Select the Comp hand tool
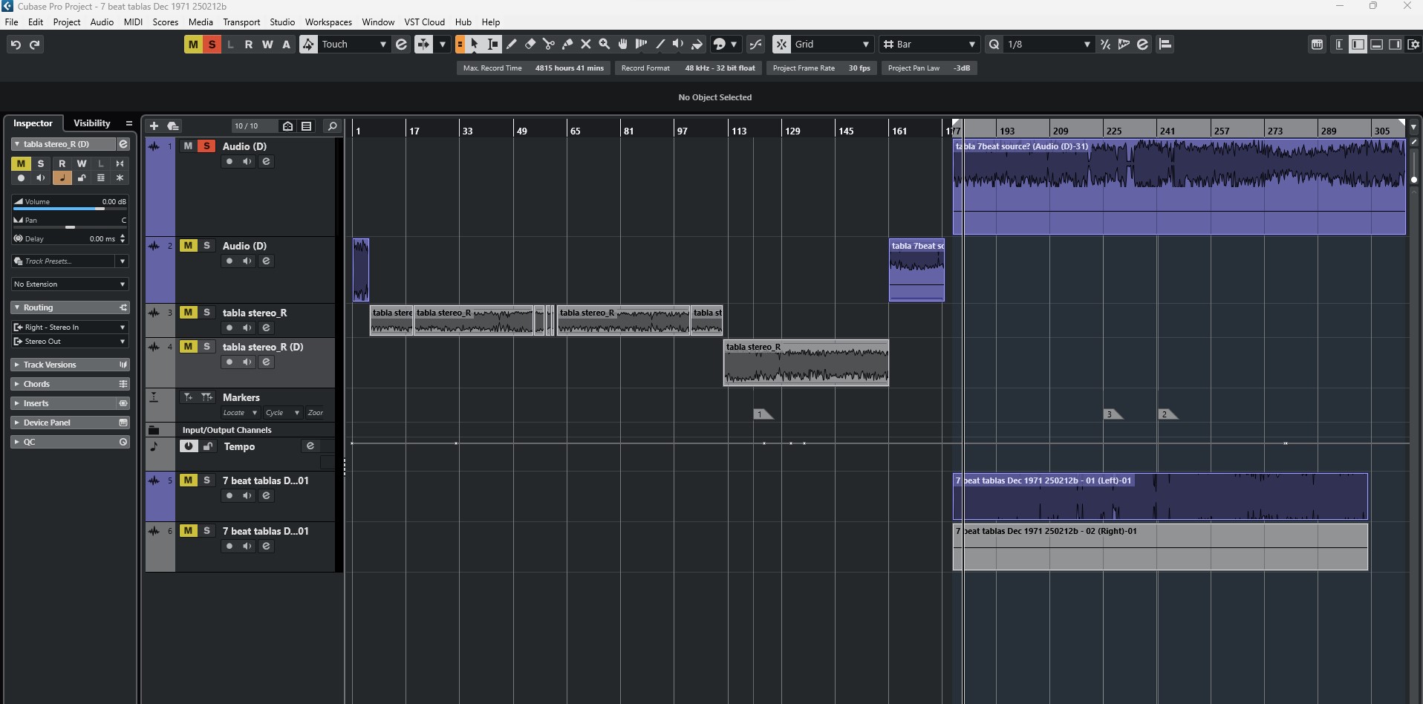The width and height of the screenshot is (1423, 704). click(x=623, y=45)
